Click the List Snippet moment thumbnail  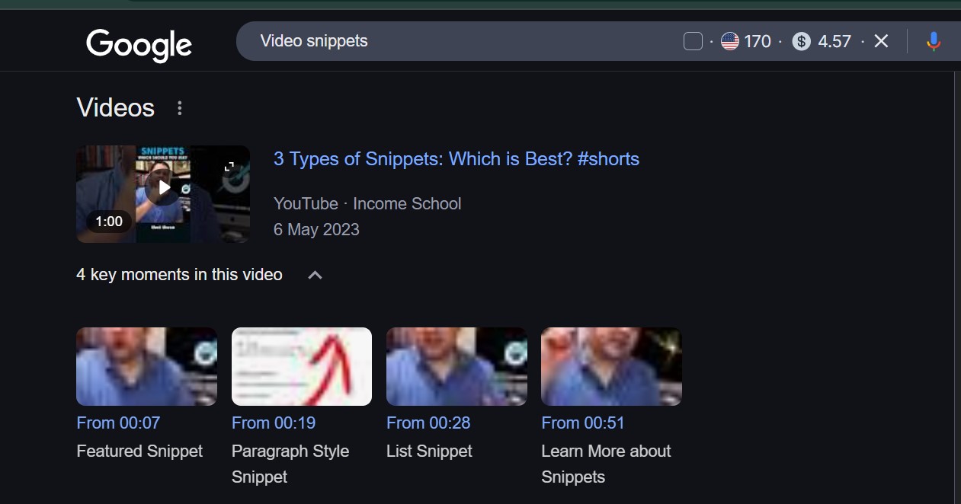point(456,366)
